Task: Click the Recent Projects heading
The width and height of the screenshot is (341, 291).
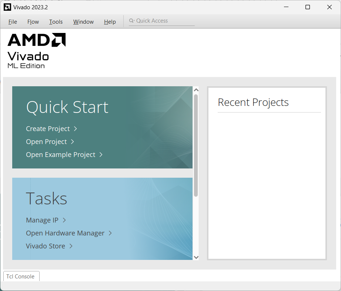Action: pyautogui.click(x=253, y=103)
